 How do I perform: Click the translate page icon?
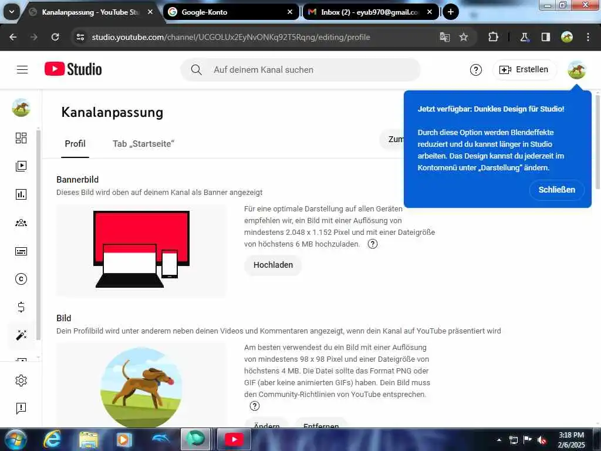point(445,37)
